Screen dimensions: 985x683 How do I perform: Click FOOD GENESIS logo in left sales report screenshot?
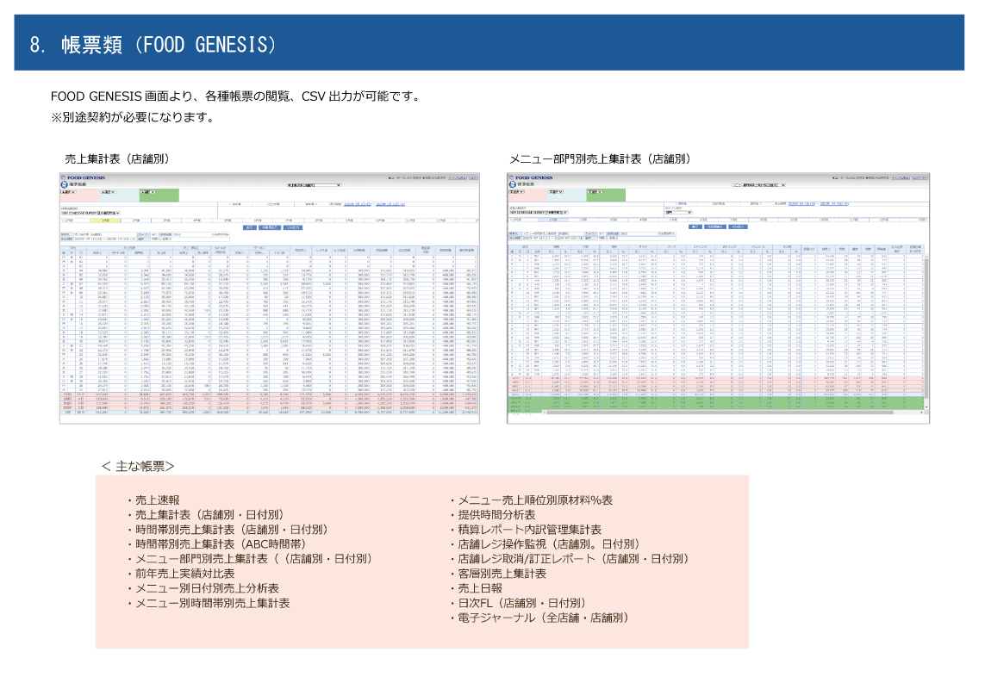(x=83, y=177)
